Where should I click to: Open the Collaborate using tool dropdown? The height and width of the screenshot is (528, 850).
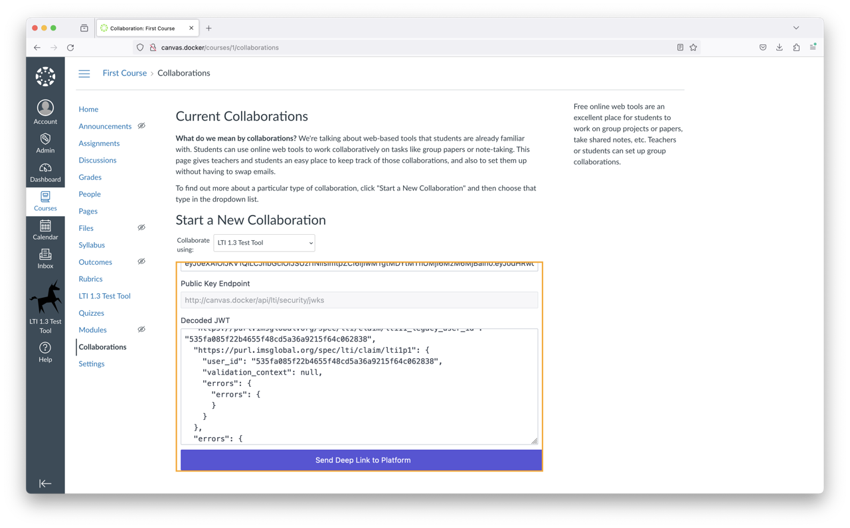coord(264,243)
